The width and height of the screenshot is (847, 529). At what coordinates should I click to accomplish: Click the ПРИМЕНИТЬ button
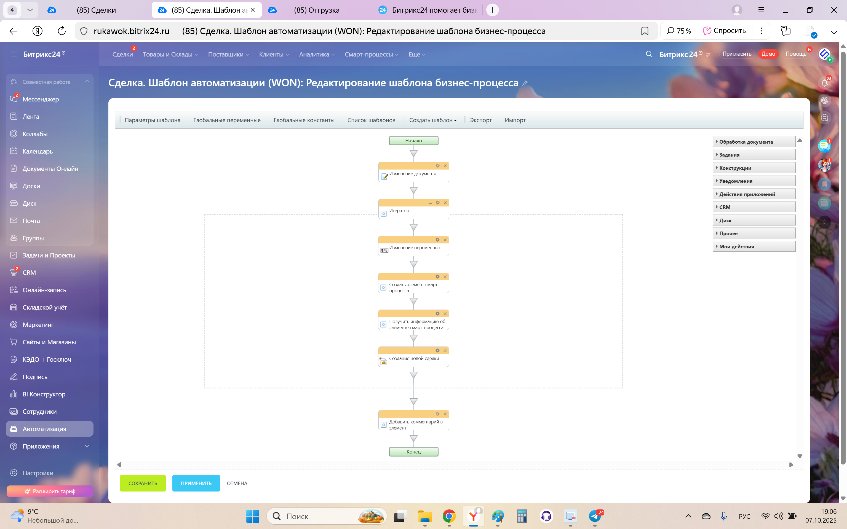pos(196,483)
